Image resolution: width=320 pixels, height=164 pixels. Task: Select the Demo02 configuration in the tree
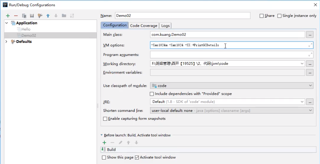(x=29, y=35)
